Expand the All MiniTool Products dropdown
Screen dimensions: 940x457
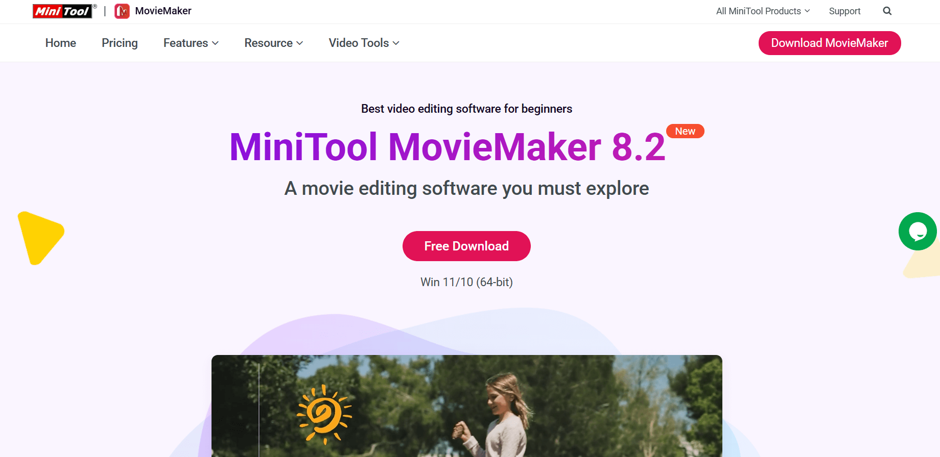(763, 11)
